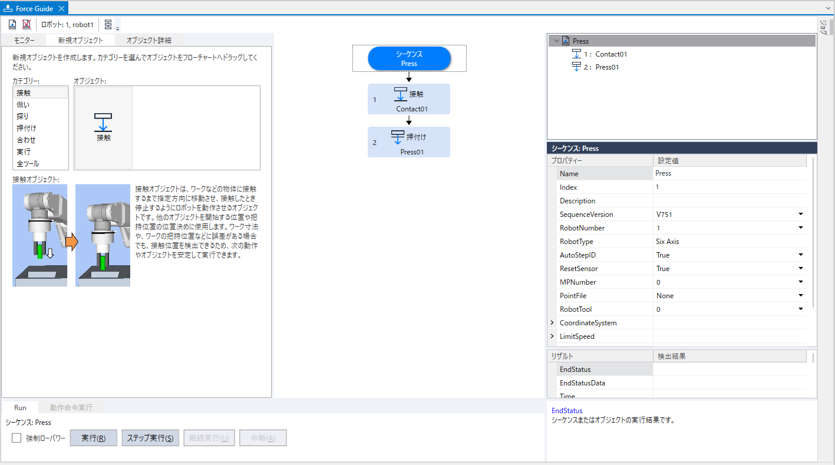Expand the LimitSpeed property group
The image size is (835, 465).
click(552, 337)
